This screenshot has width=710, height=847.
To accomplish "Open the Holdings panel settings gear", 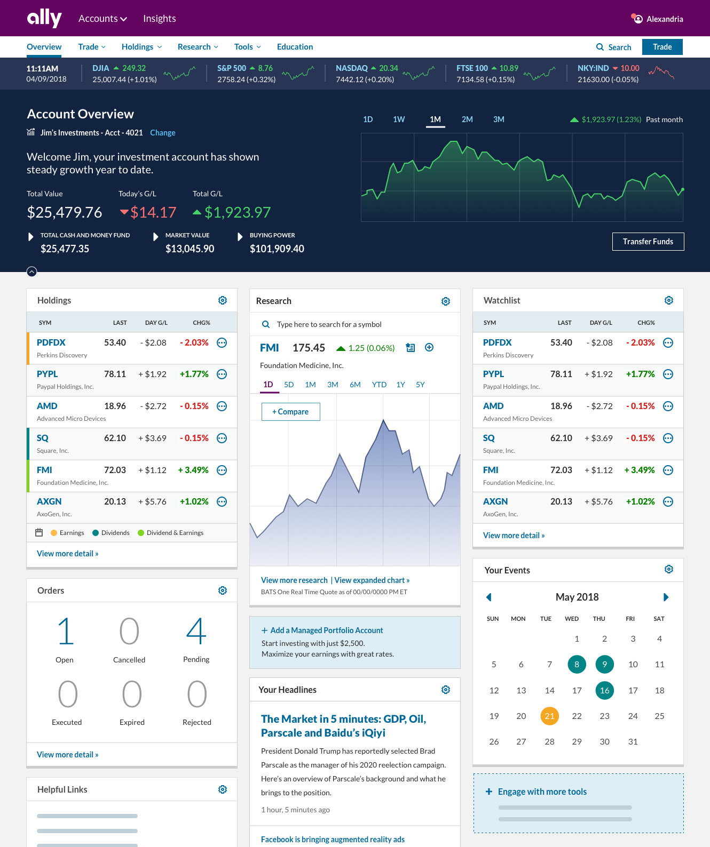I will pyautogui.click(x=223, y=301).
